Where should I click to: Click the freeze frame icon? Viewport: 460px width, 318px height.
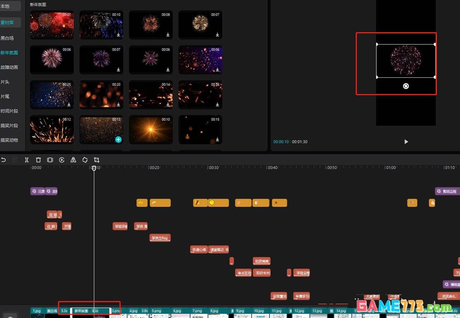click(x=50, y=160)
